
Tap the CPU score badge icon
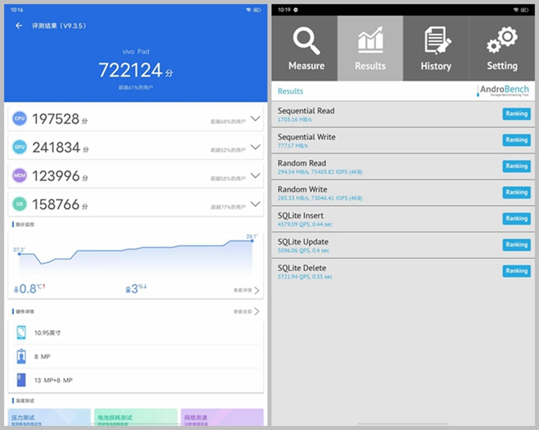(x=19, y=119)
